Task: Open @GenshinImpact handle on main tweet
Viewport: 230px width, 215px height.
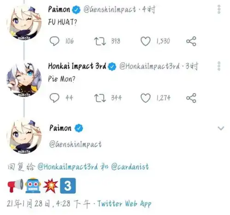Action: (x=75, y=144)
